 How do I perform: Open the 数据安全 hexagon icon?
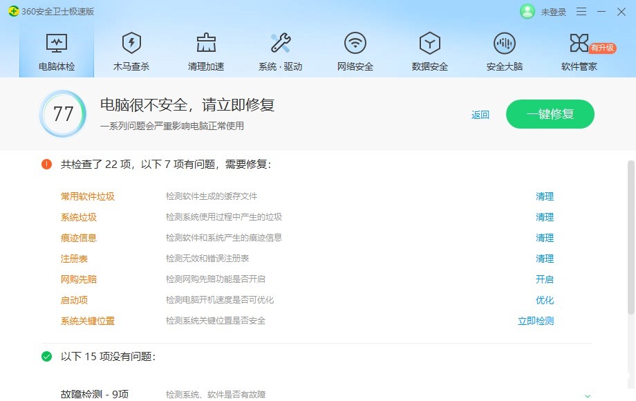point(430,43)
